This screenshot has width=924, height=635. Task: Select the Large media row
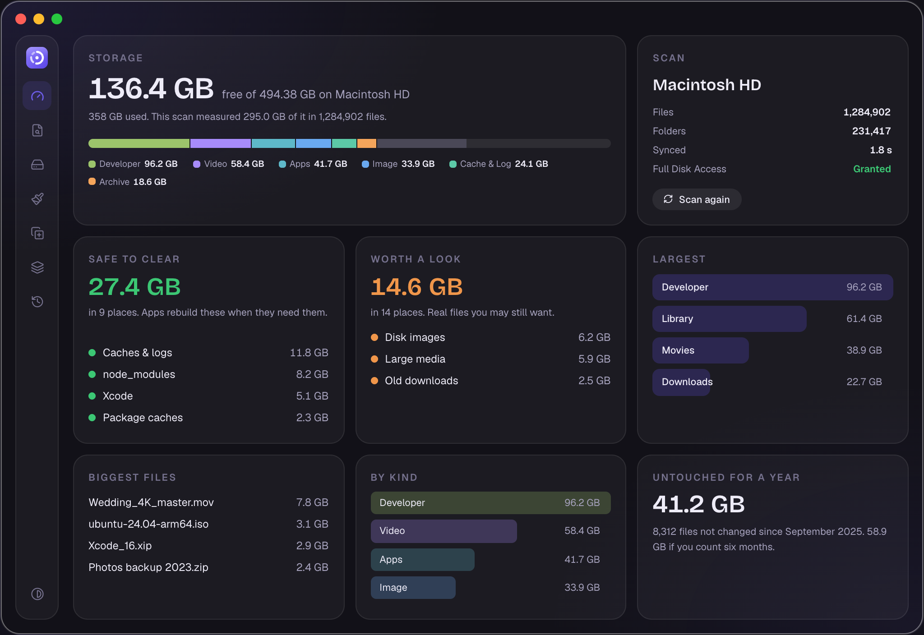pyautogui.click(x=490, y=359)
